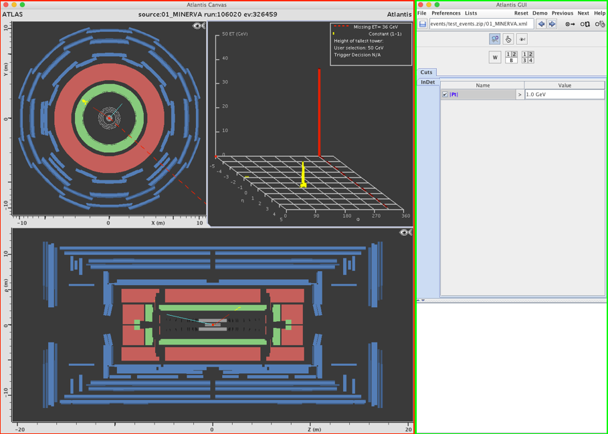Viewport: 608px width, 434px height.
Task: Open the Preferences menu
Action: pos(445,13)
